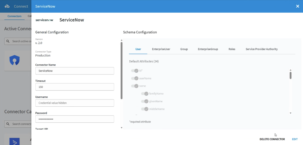Click search magnifier in connector catalog
The width and height of the screenshot is (303, 145).
pos(8,124)
